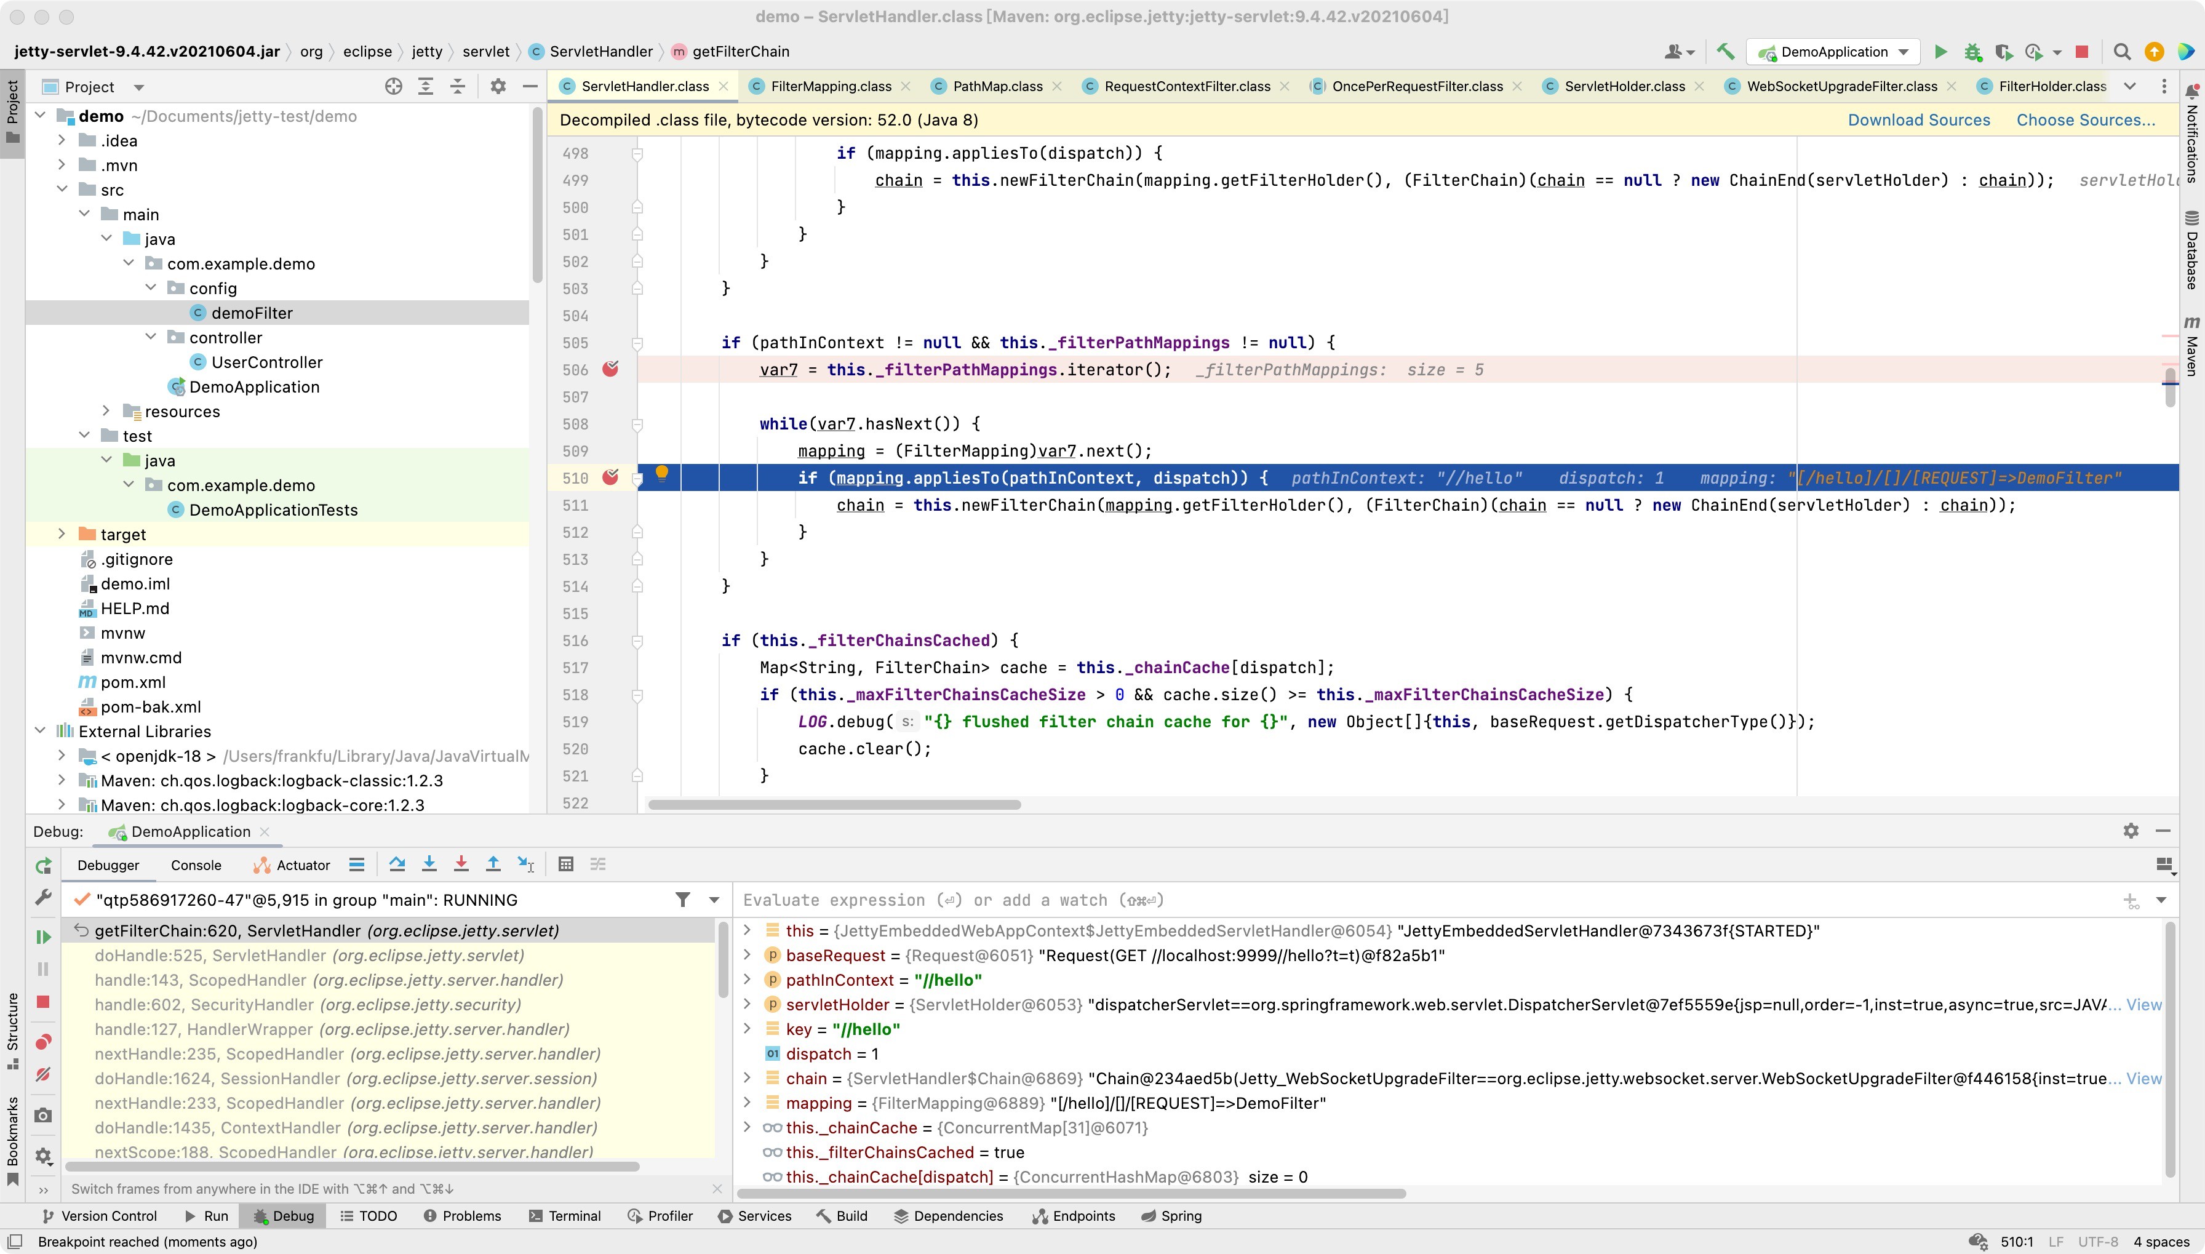Open thread selector dropdown arrow
The width and height of the screenshot is (2205, 1254).
click(715, 899)
